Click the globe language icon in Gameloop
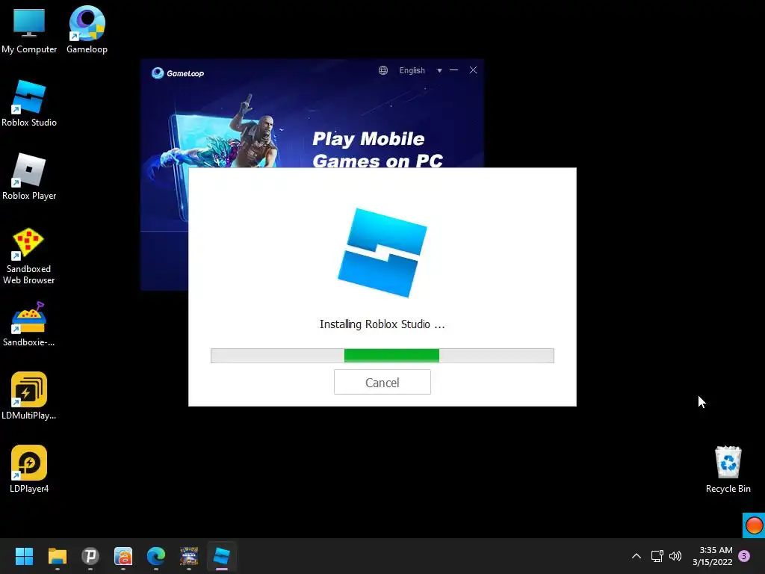 (x=383, y=70)
